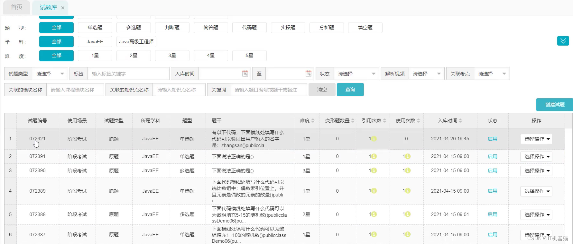This screenshot has width=573, height=244.
Task: Filter question type by 填空题
Action: tap(365, 28)
